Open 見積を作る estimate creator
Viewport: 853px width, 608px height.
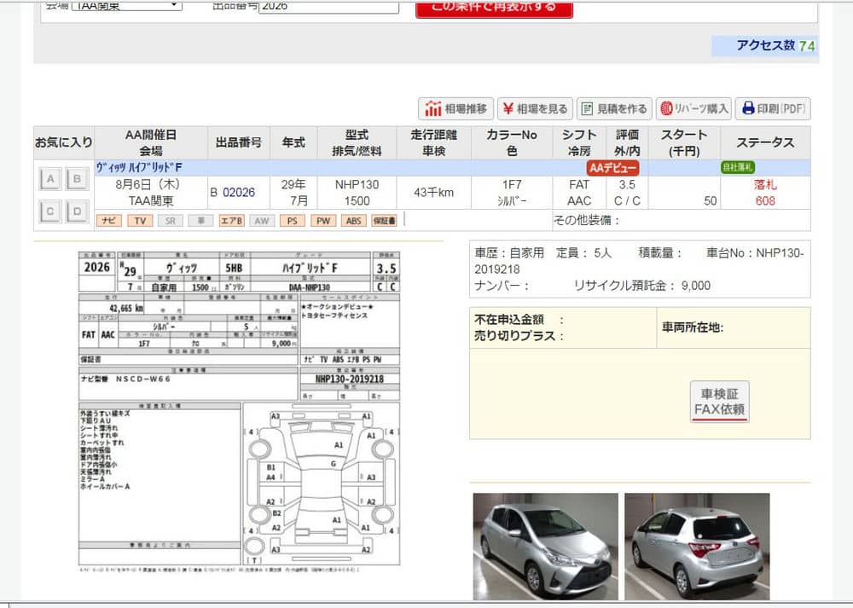[614, 109]
